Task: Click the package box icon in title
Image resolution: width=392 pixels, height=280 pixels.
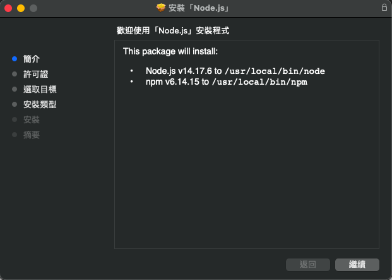Action: coord(161,8)
